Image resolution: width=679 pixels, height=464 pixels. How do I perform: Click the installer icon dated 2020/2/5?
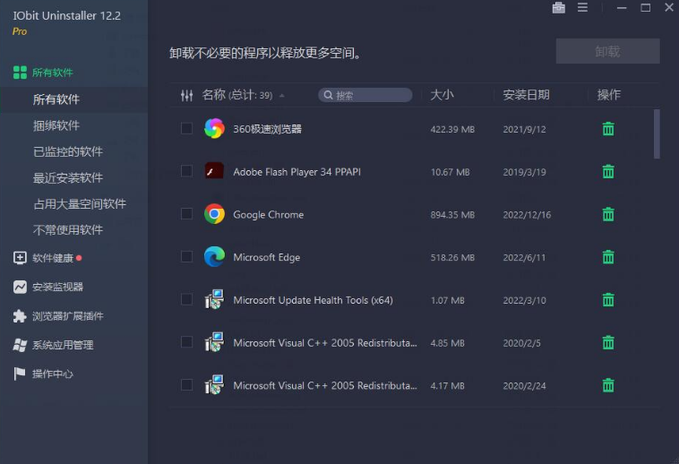214,342
